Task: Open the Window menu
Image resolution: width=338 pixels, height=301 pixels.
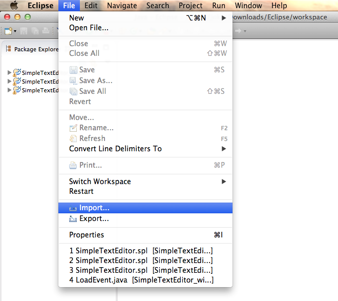Action: 248,6
